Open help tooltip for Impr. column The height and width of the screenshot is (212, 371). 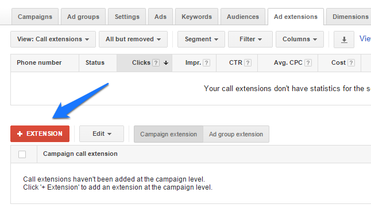point(206,63)
